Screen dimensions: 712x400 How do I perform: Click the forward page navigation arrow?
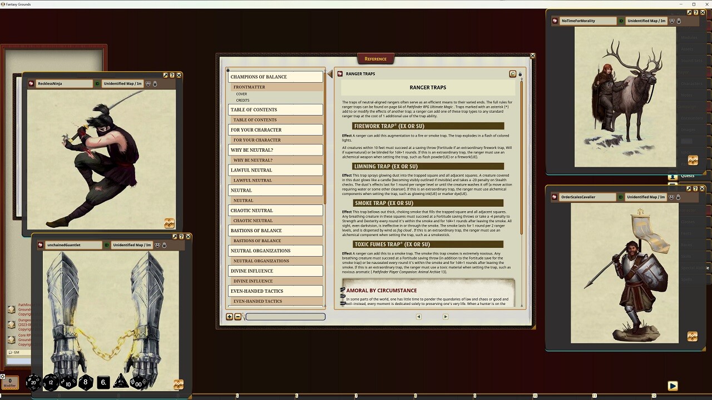444,316
